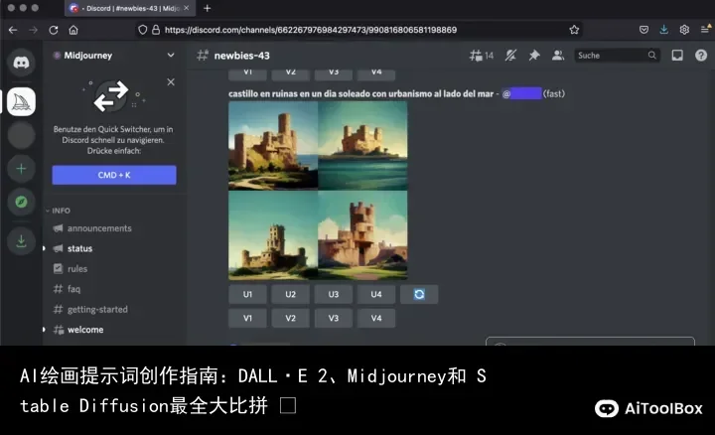Add a server with the plus icon
Screen dimensions: 715x435
pyautogui.click(x=21, y=169)
